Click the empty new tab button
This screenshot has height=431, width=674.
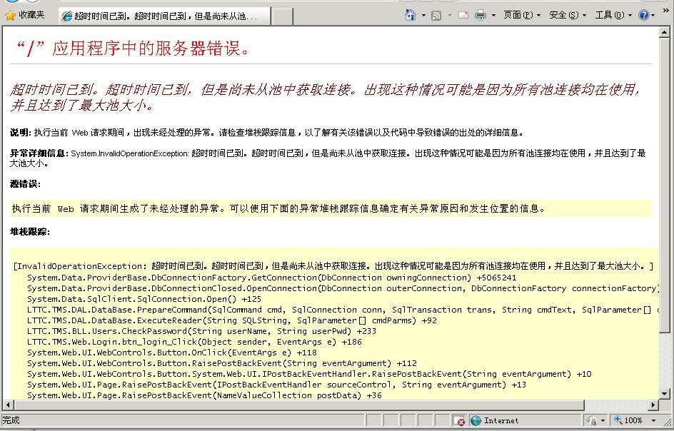point(283,16)
